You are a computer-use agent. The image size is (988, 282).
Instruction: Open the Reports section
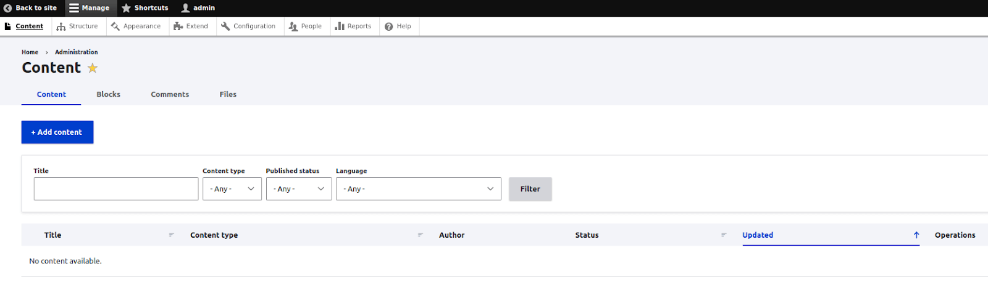353,26
